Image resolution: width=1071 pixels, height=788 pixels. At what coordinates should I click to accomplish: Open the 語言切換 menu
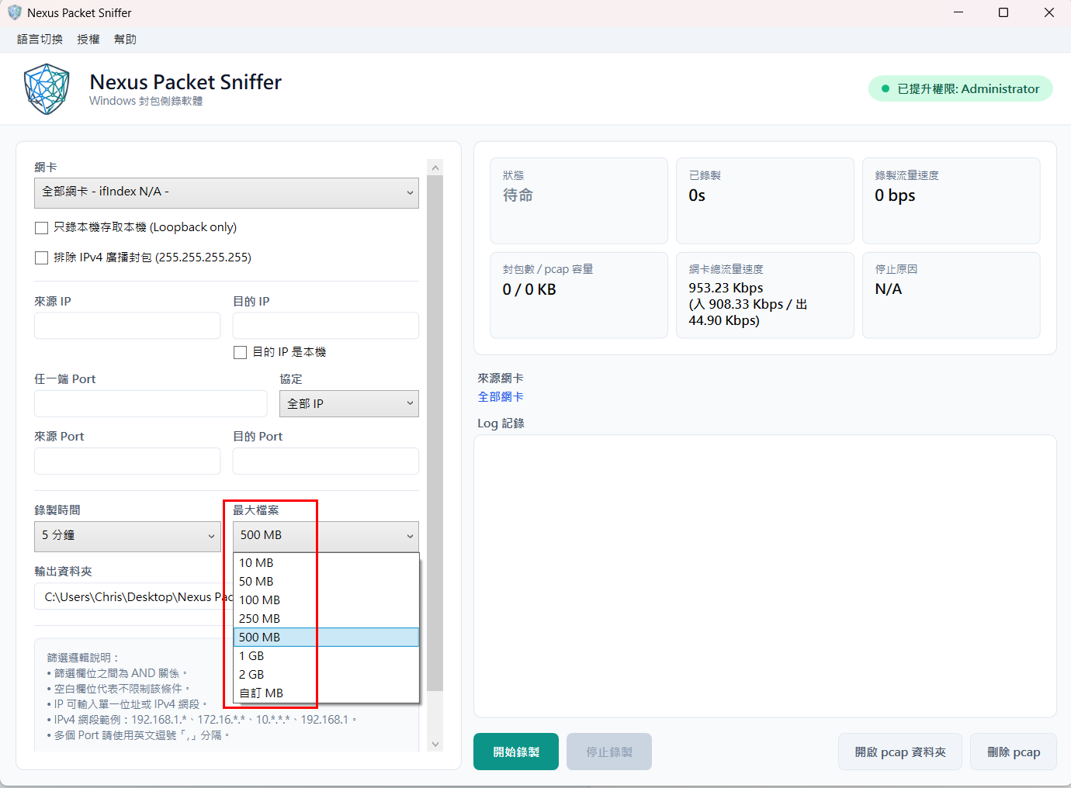(x=40, y=40)
